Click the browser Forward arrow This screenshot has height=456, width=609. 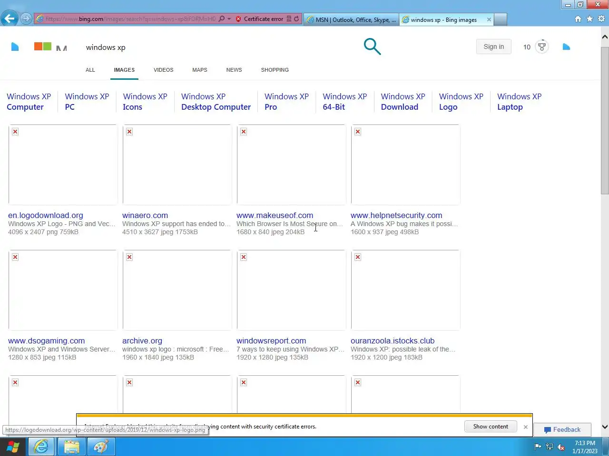(26, 19)
